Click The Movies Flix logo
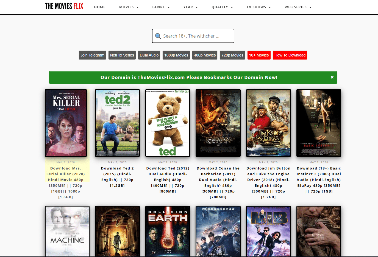The height and width of the screenshot is (257, 378). click(x=64, y=6)
